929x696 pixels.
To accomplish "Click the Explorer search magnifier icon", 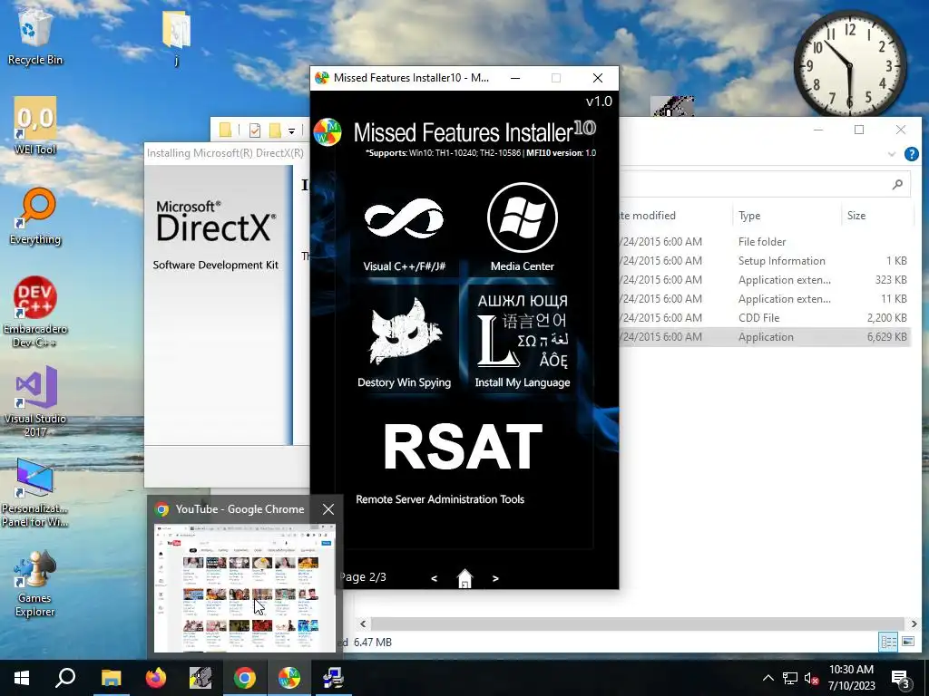I will click(897, 185).
